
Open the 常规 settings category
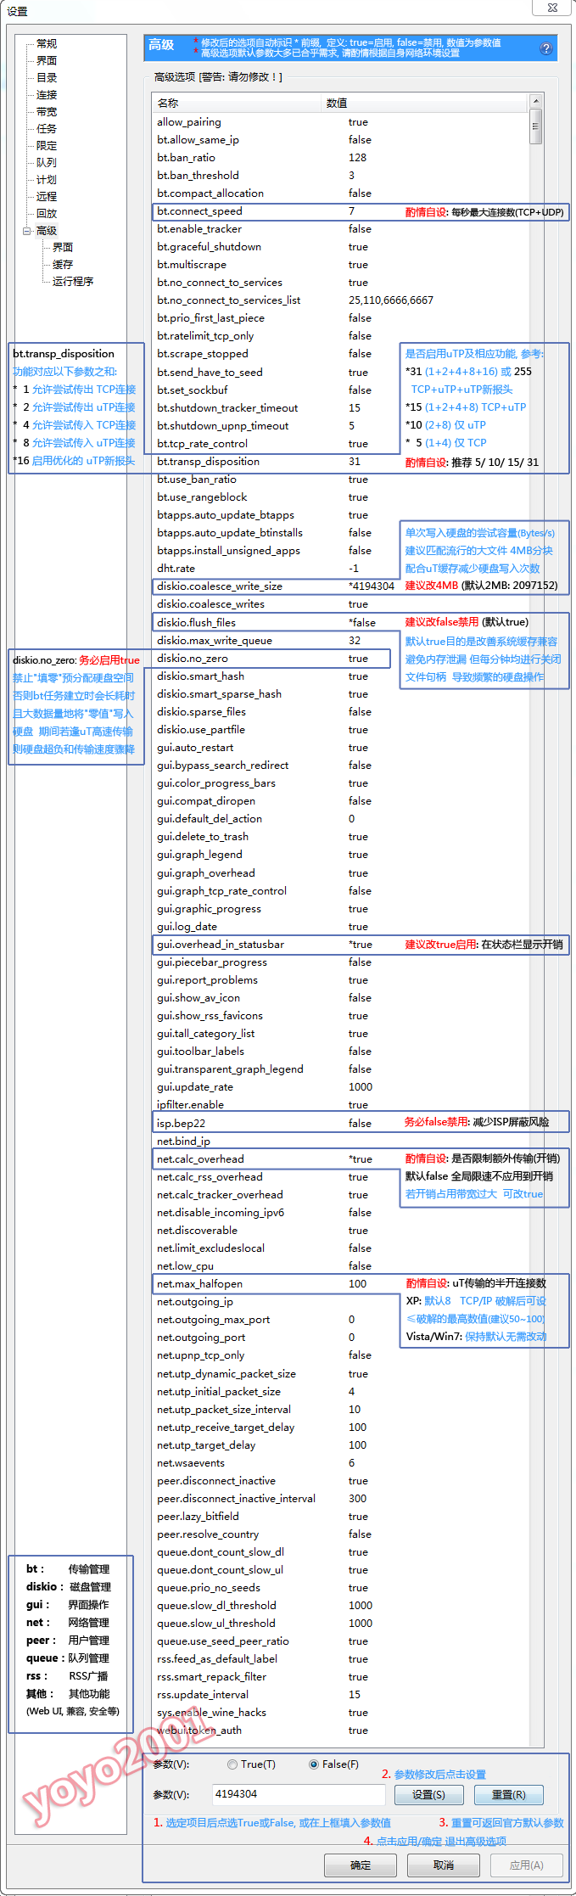pyautogui.click(x=47, y=44)
